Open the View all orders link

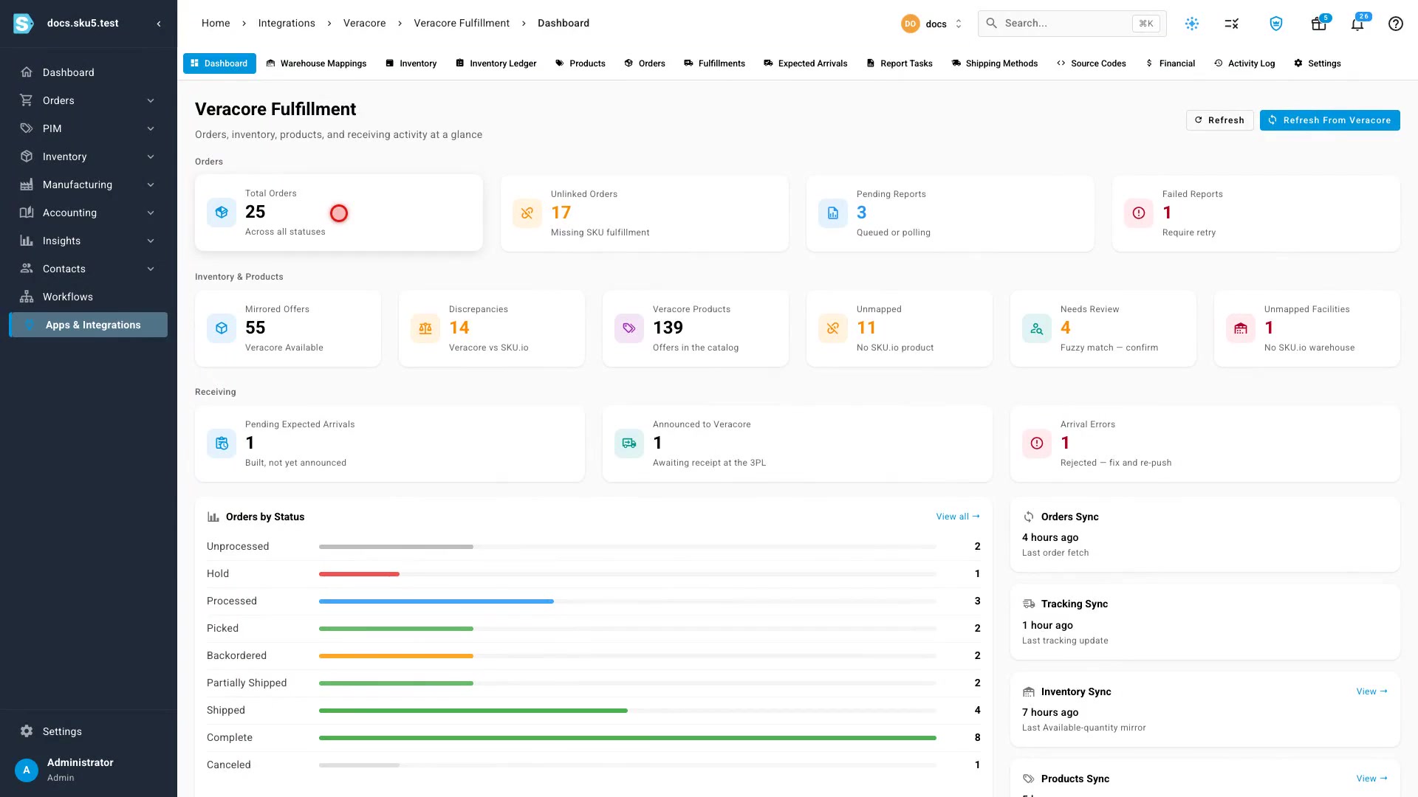tap(958, 517)
